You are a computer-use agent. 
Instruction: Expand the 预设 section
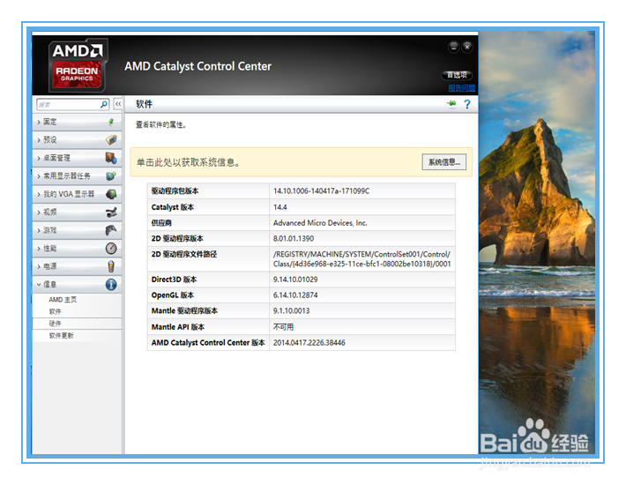[77, 139]
